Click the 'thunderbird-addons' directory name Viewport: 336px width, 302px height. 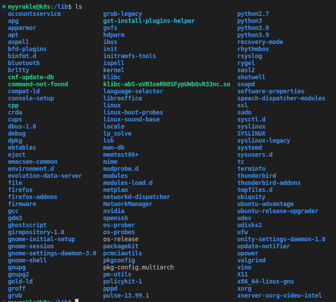tap(269, 183)
